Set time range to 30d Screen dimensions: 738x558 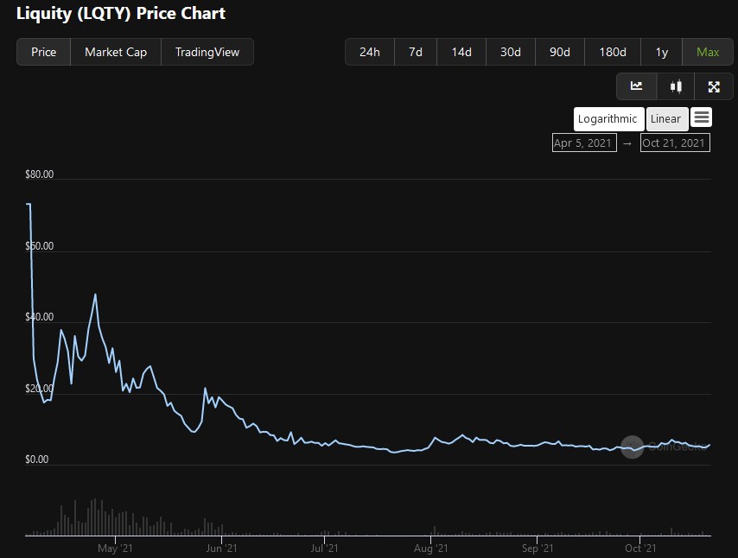point(510,52)
